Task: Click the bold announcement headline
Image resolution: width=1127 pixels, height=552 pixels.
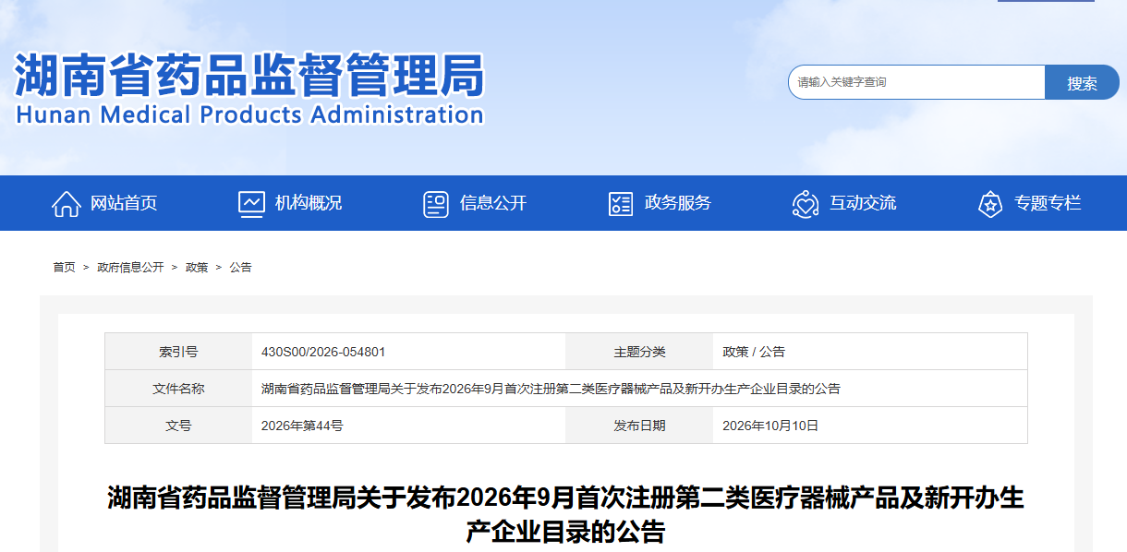Action: point(565,515)
